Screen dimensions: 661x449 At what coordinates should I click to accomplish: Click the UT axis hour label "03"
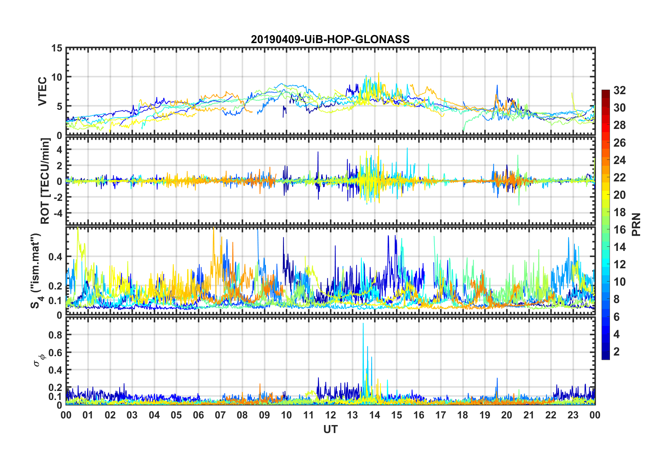pyautogui.click(x=132, y=415)
